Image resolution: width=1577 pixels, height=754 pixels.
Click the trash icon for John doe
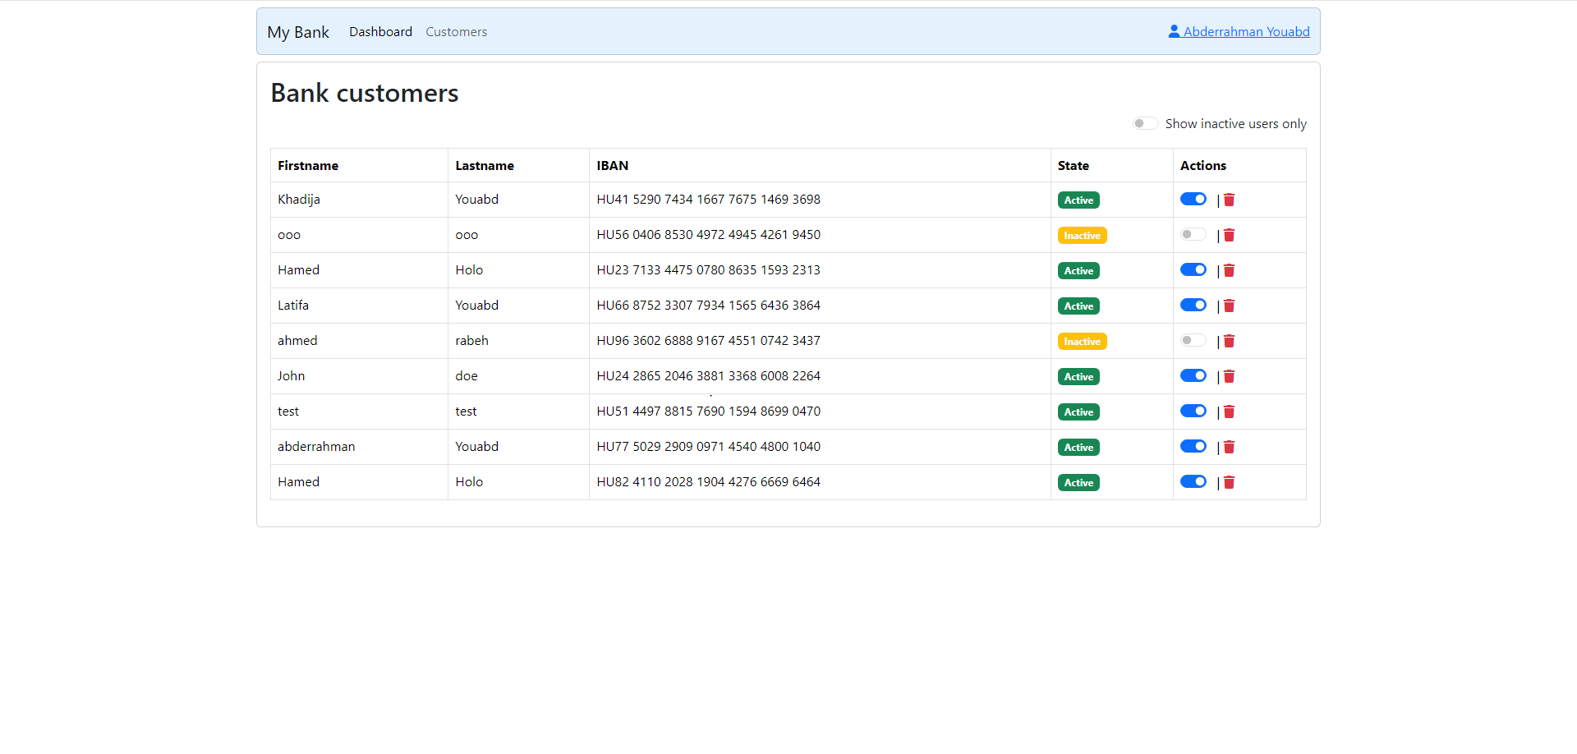tap(1229, 376)
